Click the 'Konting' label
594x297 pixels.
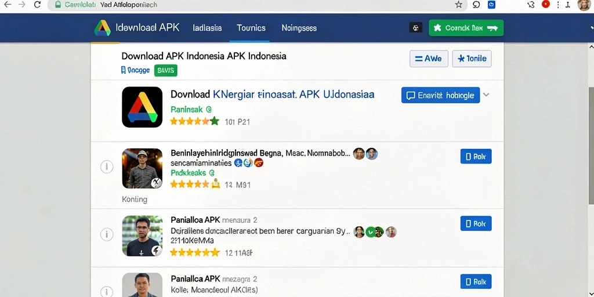(x=135, y=200)
